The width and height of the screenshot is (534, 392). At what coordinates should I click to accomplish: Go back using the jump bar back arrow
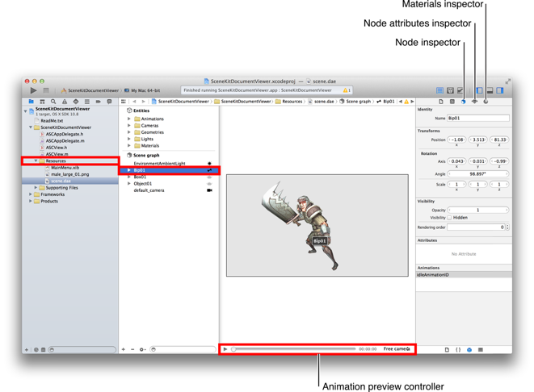[135, 102]
